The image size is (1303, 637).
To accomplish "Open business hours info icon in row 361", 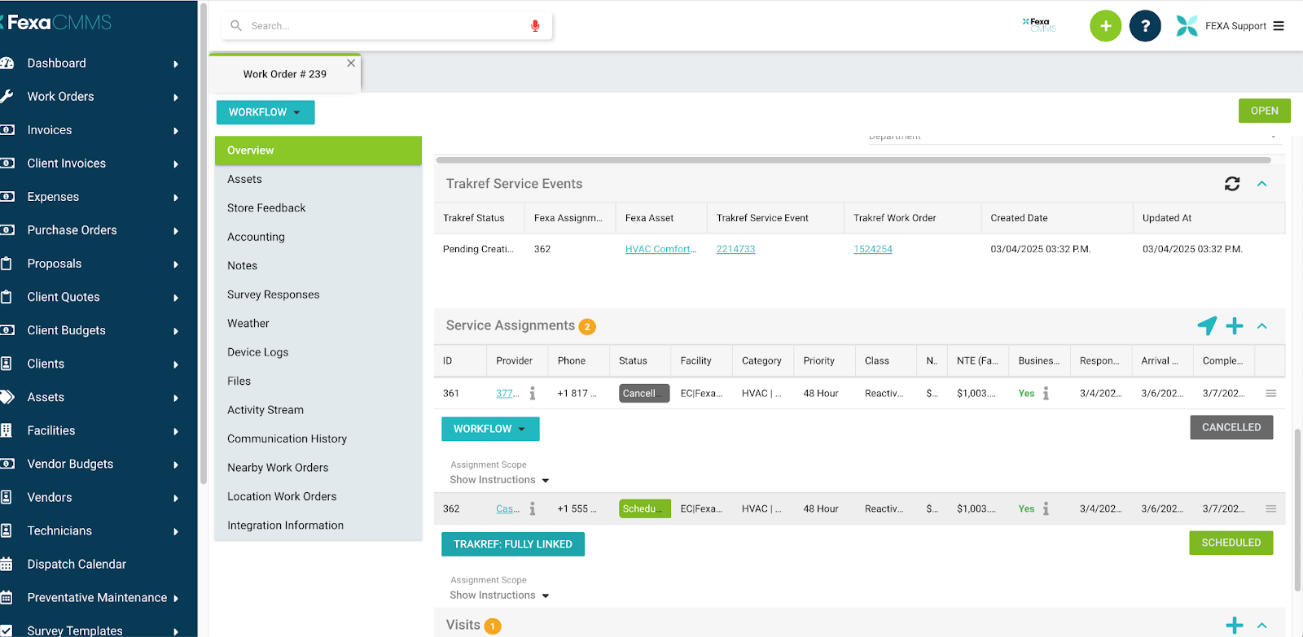I will click(x=1046, y=393).
